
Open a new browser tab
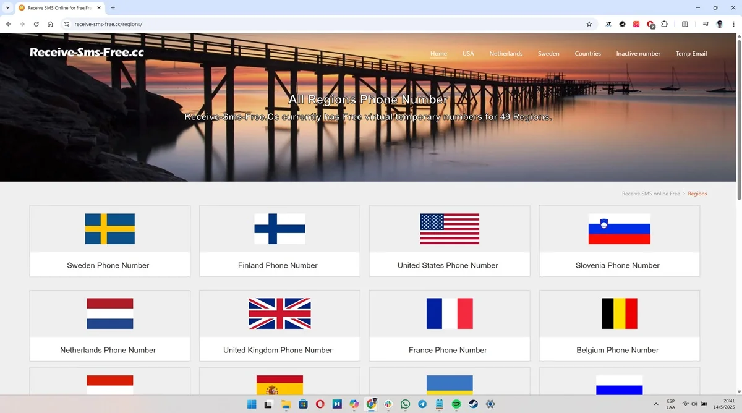(x=113, y=8)
